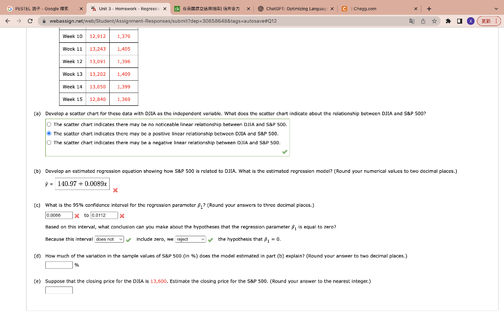Open the 'does not' dropdown
The height and width of the screenshot is (315, 504).
click(x=109, y=239)
